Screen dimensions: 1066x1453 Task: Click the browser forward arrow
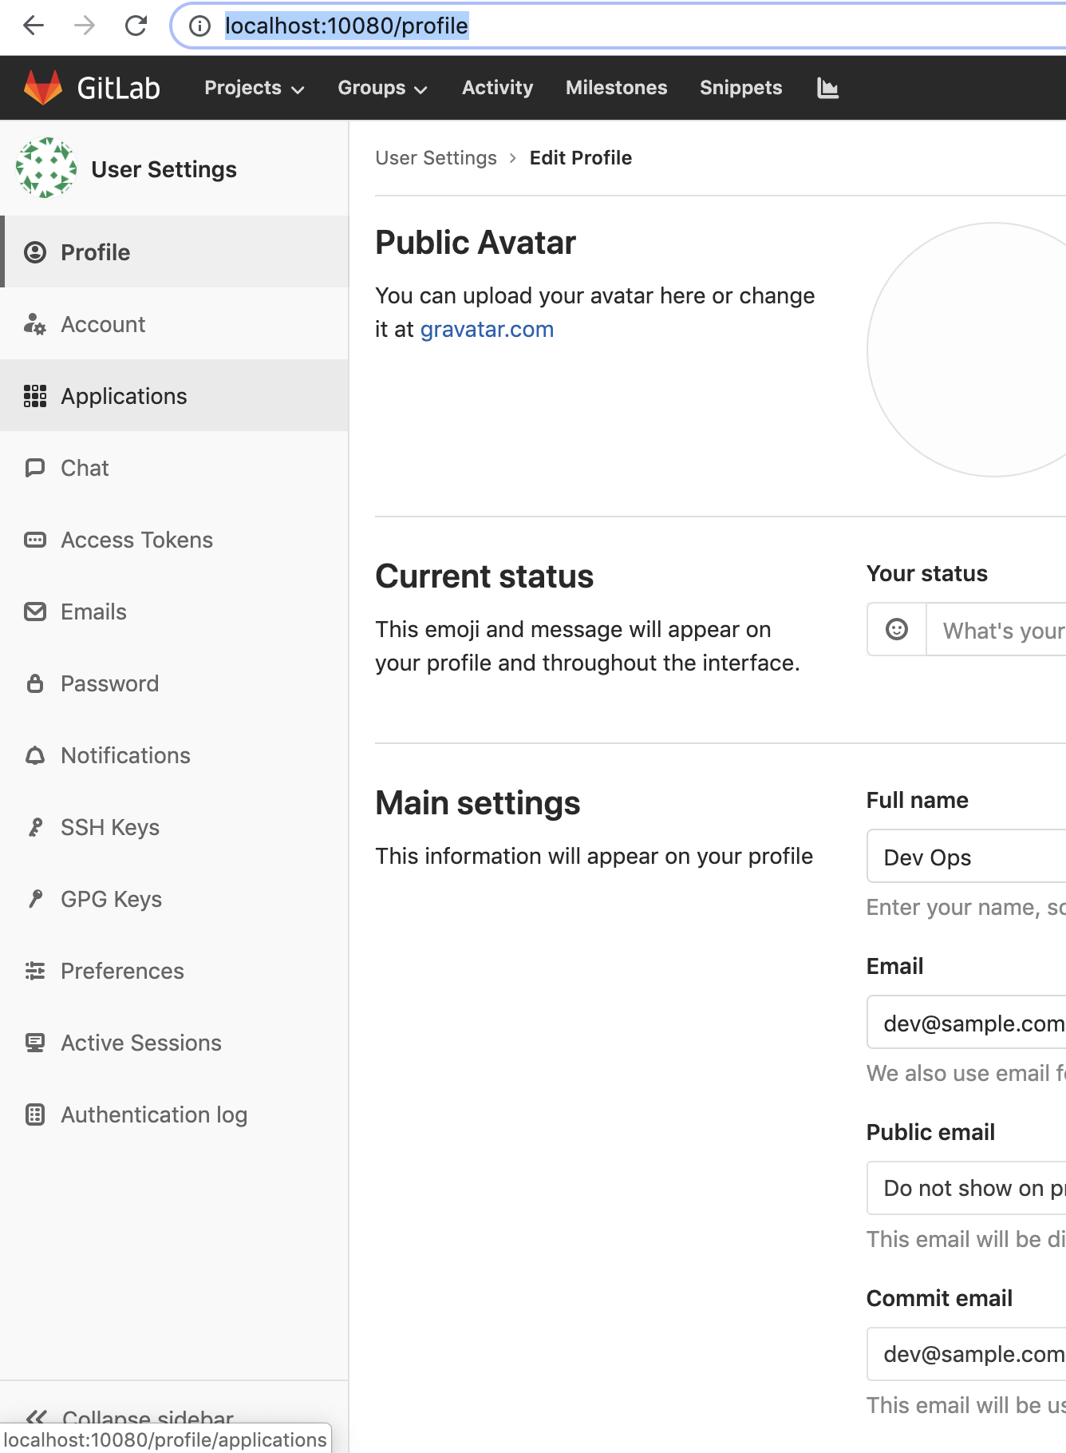(x=85, y=26)
